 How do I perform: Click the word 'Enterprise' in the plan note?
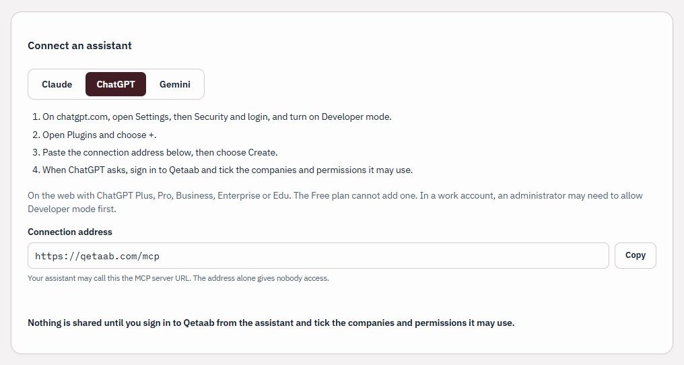[x=238, y=195]
